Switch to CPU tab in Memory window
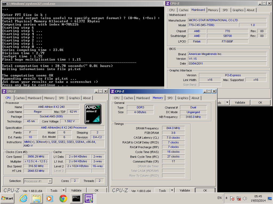The height and width of the screenshot is (204, 273). pos(117,98)
